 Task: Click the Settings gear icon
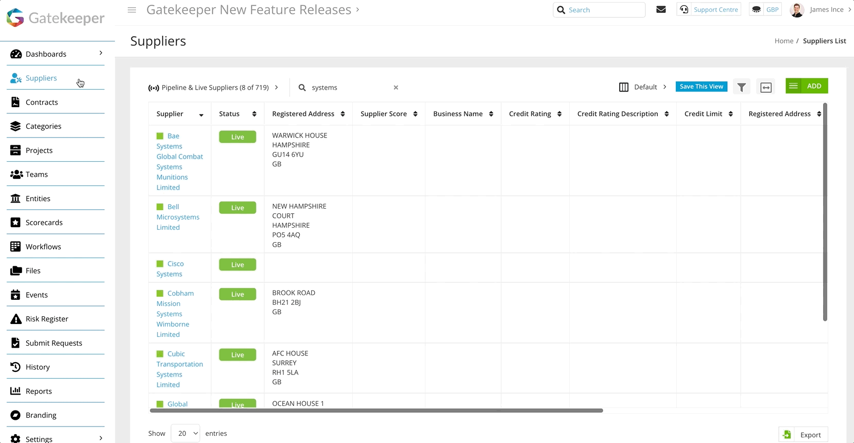click(x=16, y=439)
